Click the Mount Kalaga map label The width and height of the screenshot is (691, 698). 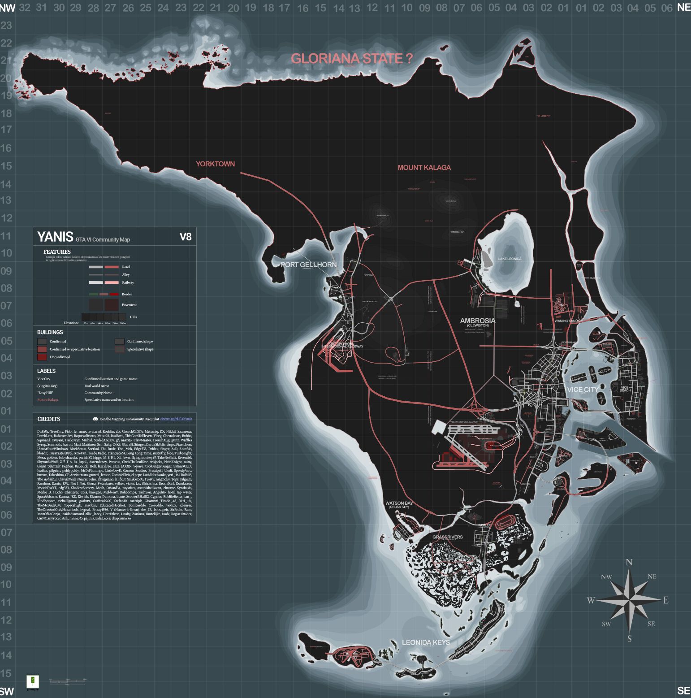click(424, 168)
